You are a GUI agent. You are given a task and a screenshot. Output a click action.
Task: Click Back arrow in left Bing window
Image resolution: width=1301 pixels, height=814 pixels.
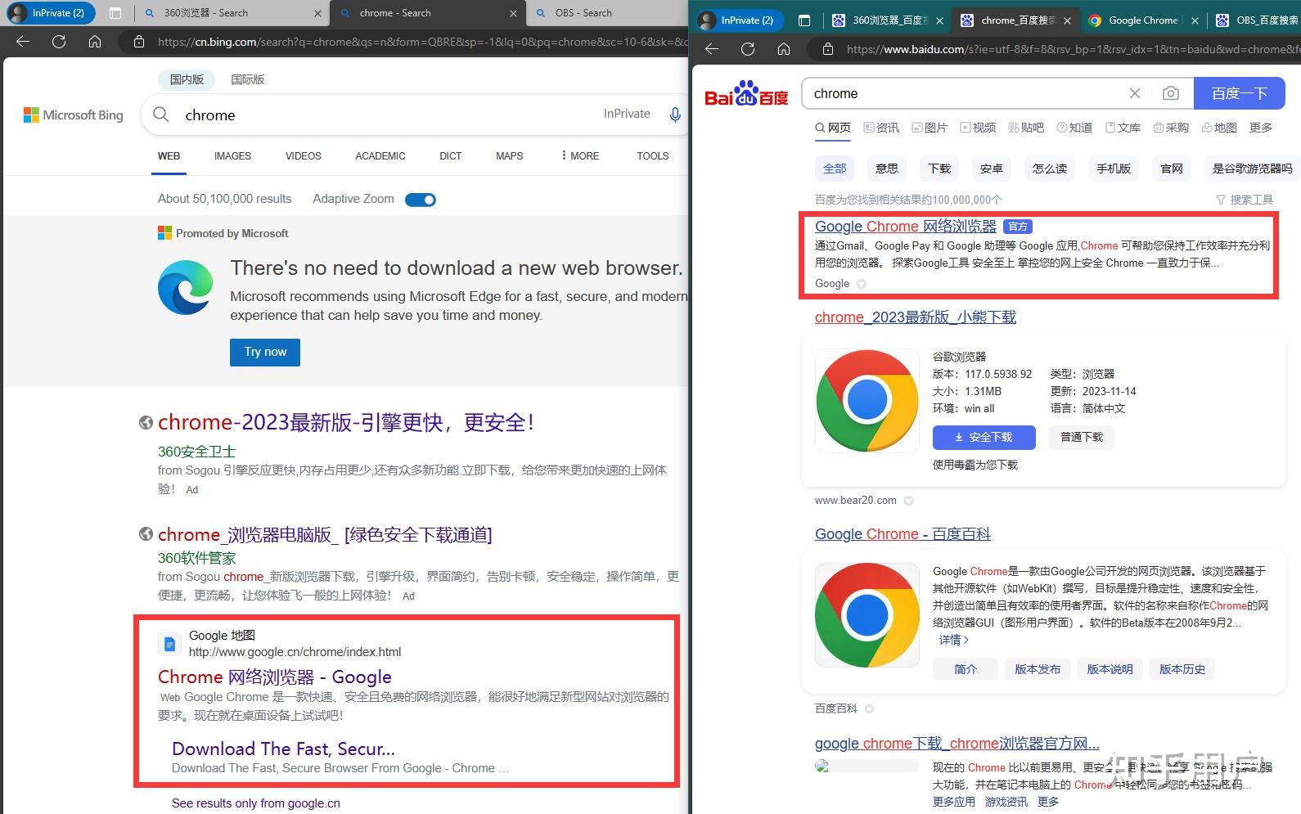23,41
